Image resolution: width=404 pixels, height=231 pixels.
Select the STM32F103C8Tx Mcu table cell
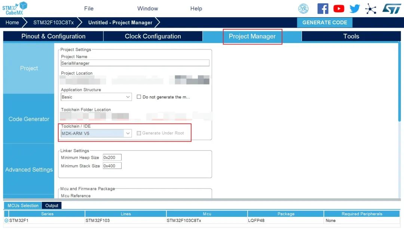pyautogui.click(x=207, y=221)
